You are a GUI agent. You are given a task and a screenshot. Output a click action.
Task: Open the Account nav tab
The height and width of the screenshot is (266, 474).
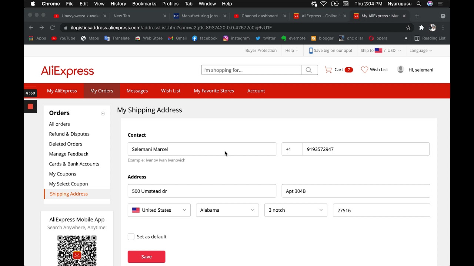click(x=256, y=91)
